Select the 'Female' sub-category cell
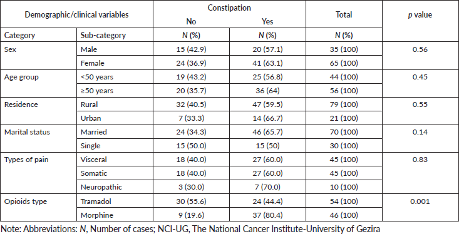This screenshot has width=459, height=234. [x=115, y=63]
